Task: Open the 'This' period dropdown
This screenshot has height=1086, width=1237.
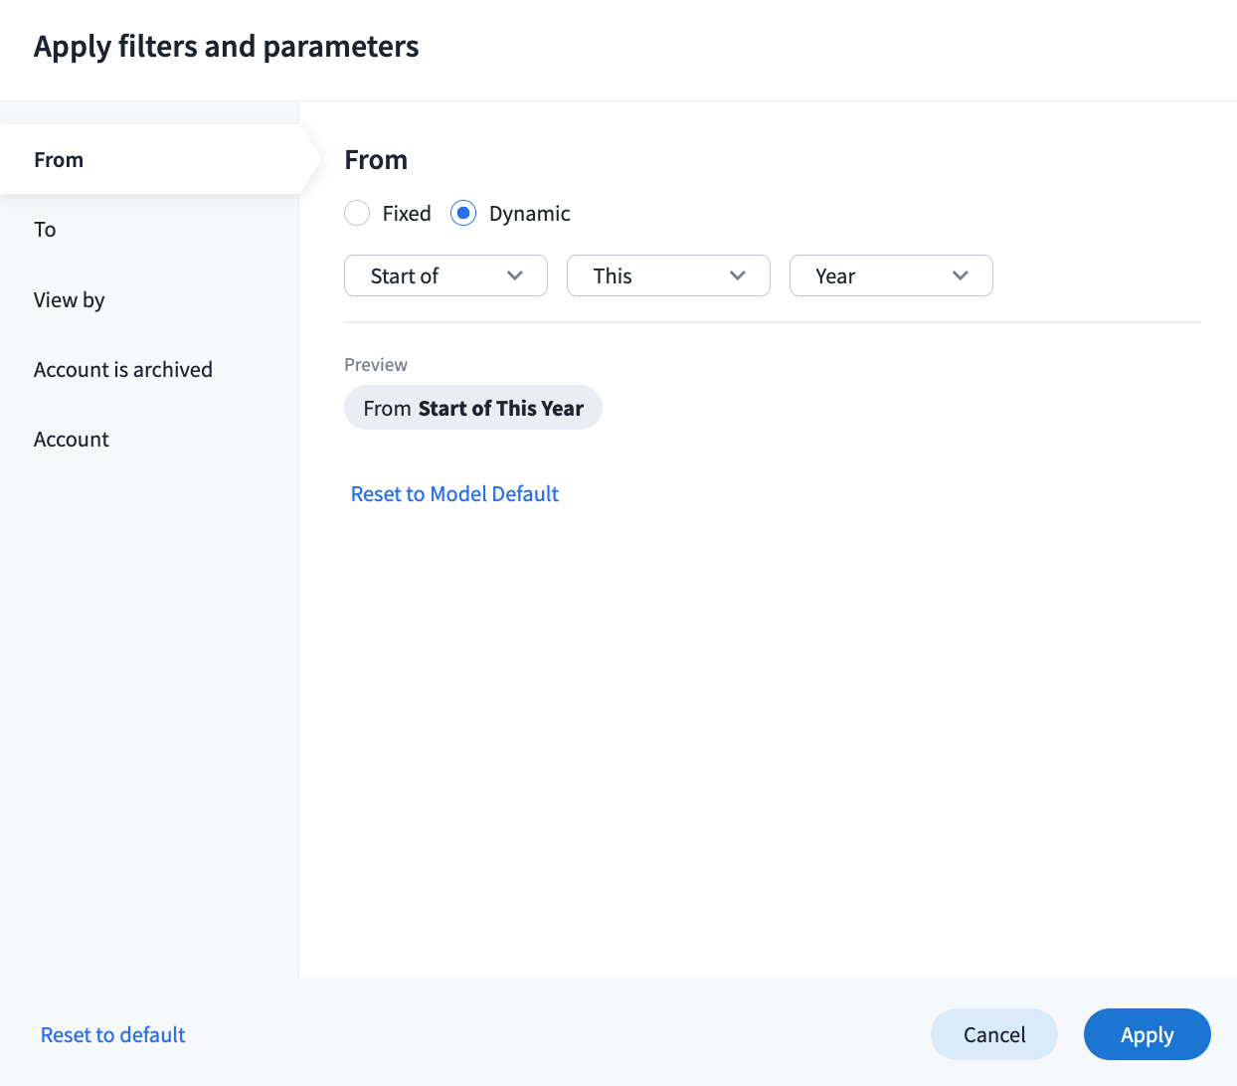Action: click(x=668, y=275)
